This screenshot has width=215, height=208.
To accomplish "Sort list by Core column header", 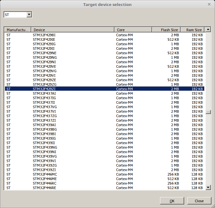I will [x=133, y=30].
